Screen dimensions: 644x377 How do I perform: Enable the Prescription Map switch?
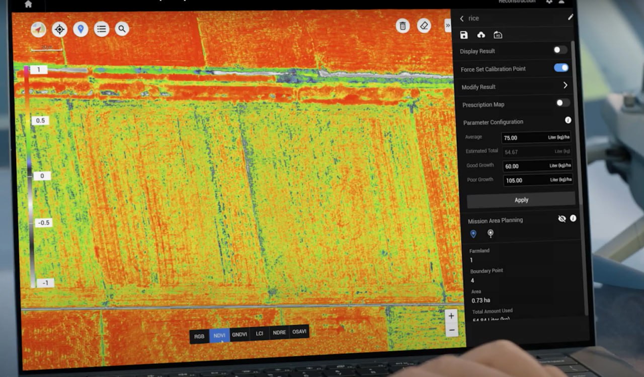pyautogui.click(x=563, y=103)
